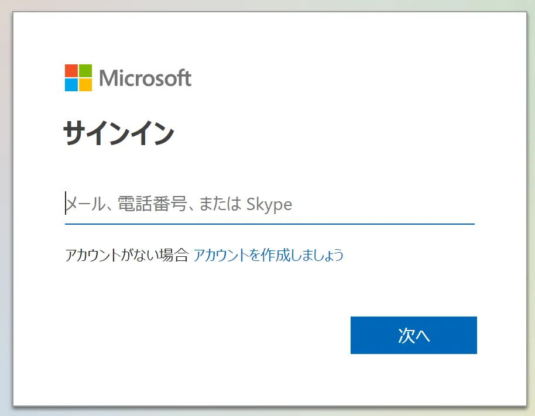Click the Microsoft four-square logo

[78, 78]
